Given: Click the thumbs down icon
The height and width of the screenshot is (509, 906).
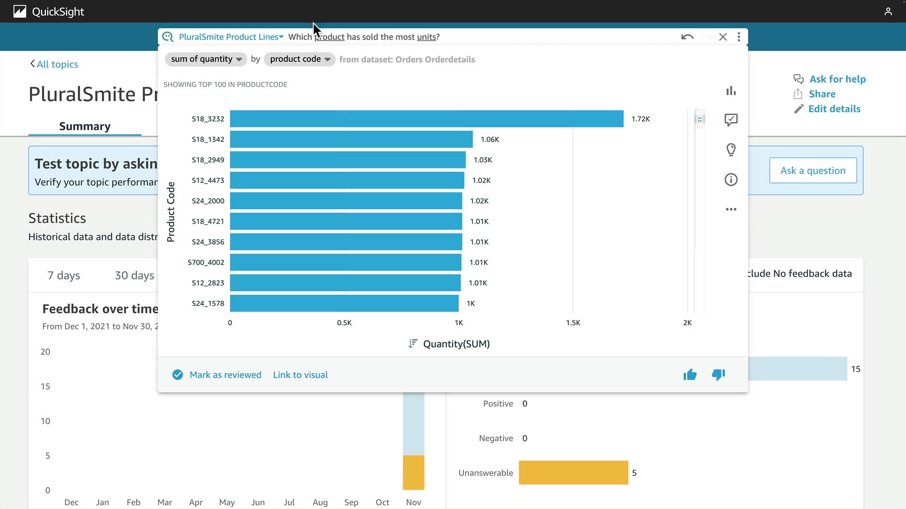Looking at the screenshot, I should pyautogui.click(x=718, y=375).
